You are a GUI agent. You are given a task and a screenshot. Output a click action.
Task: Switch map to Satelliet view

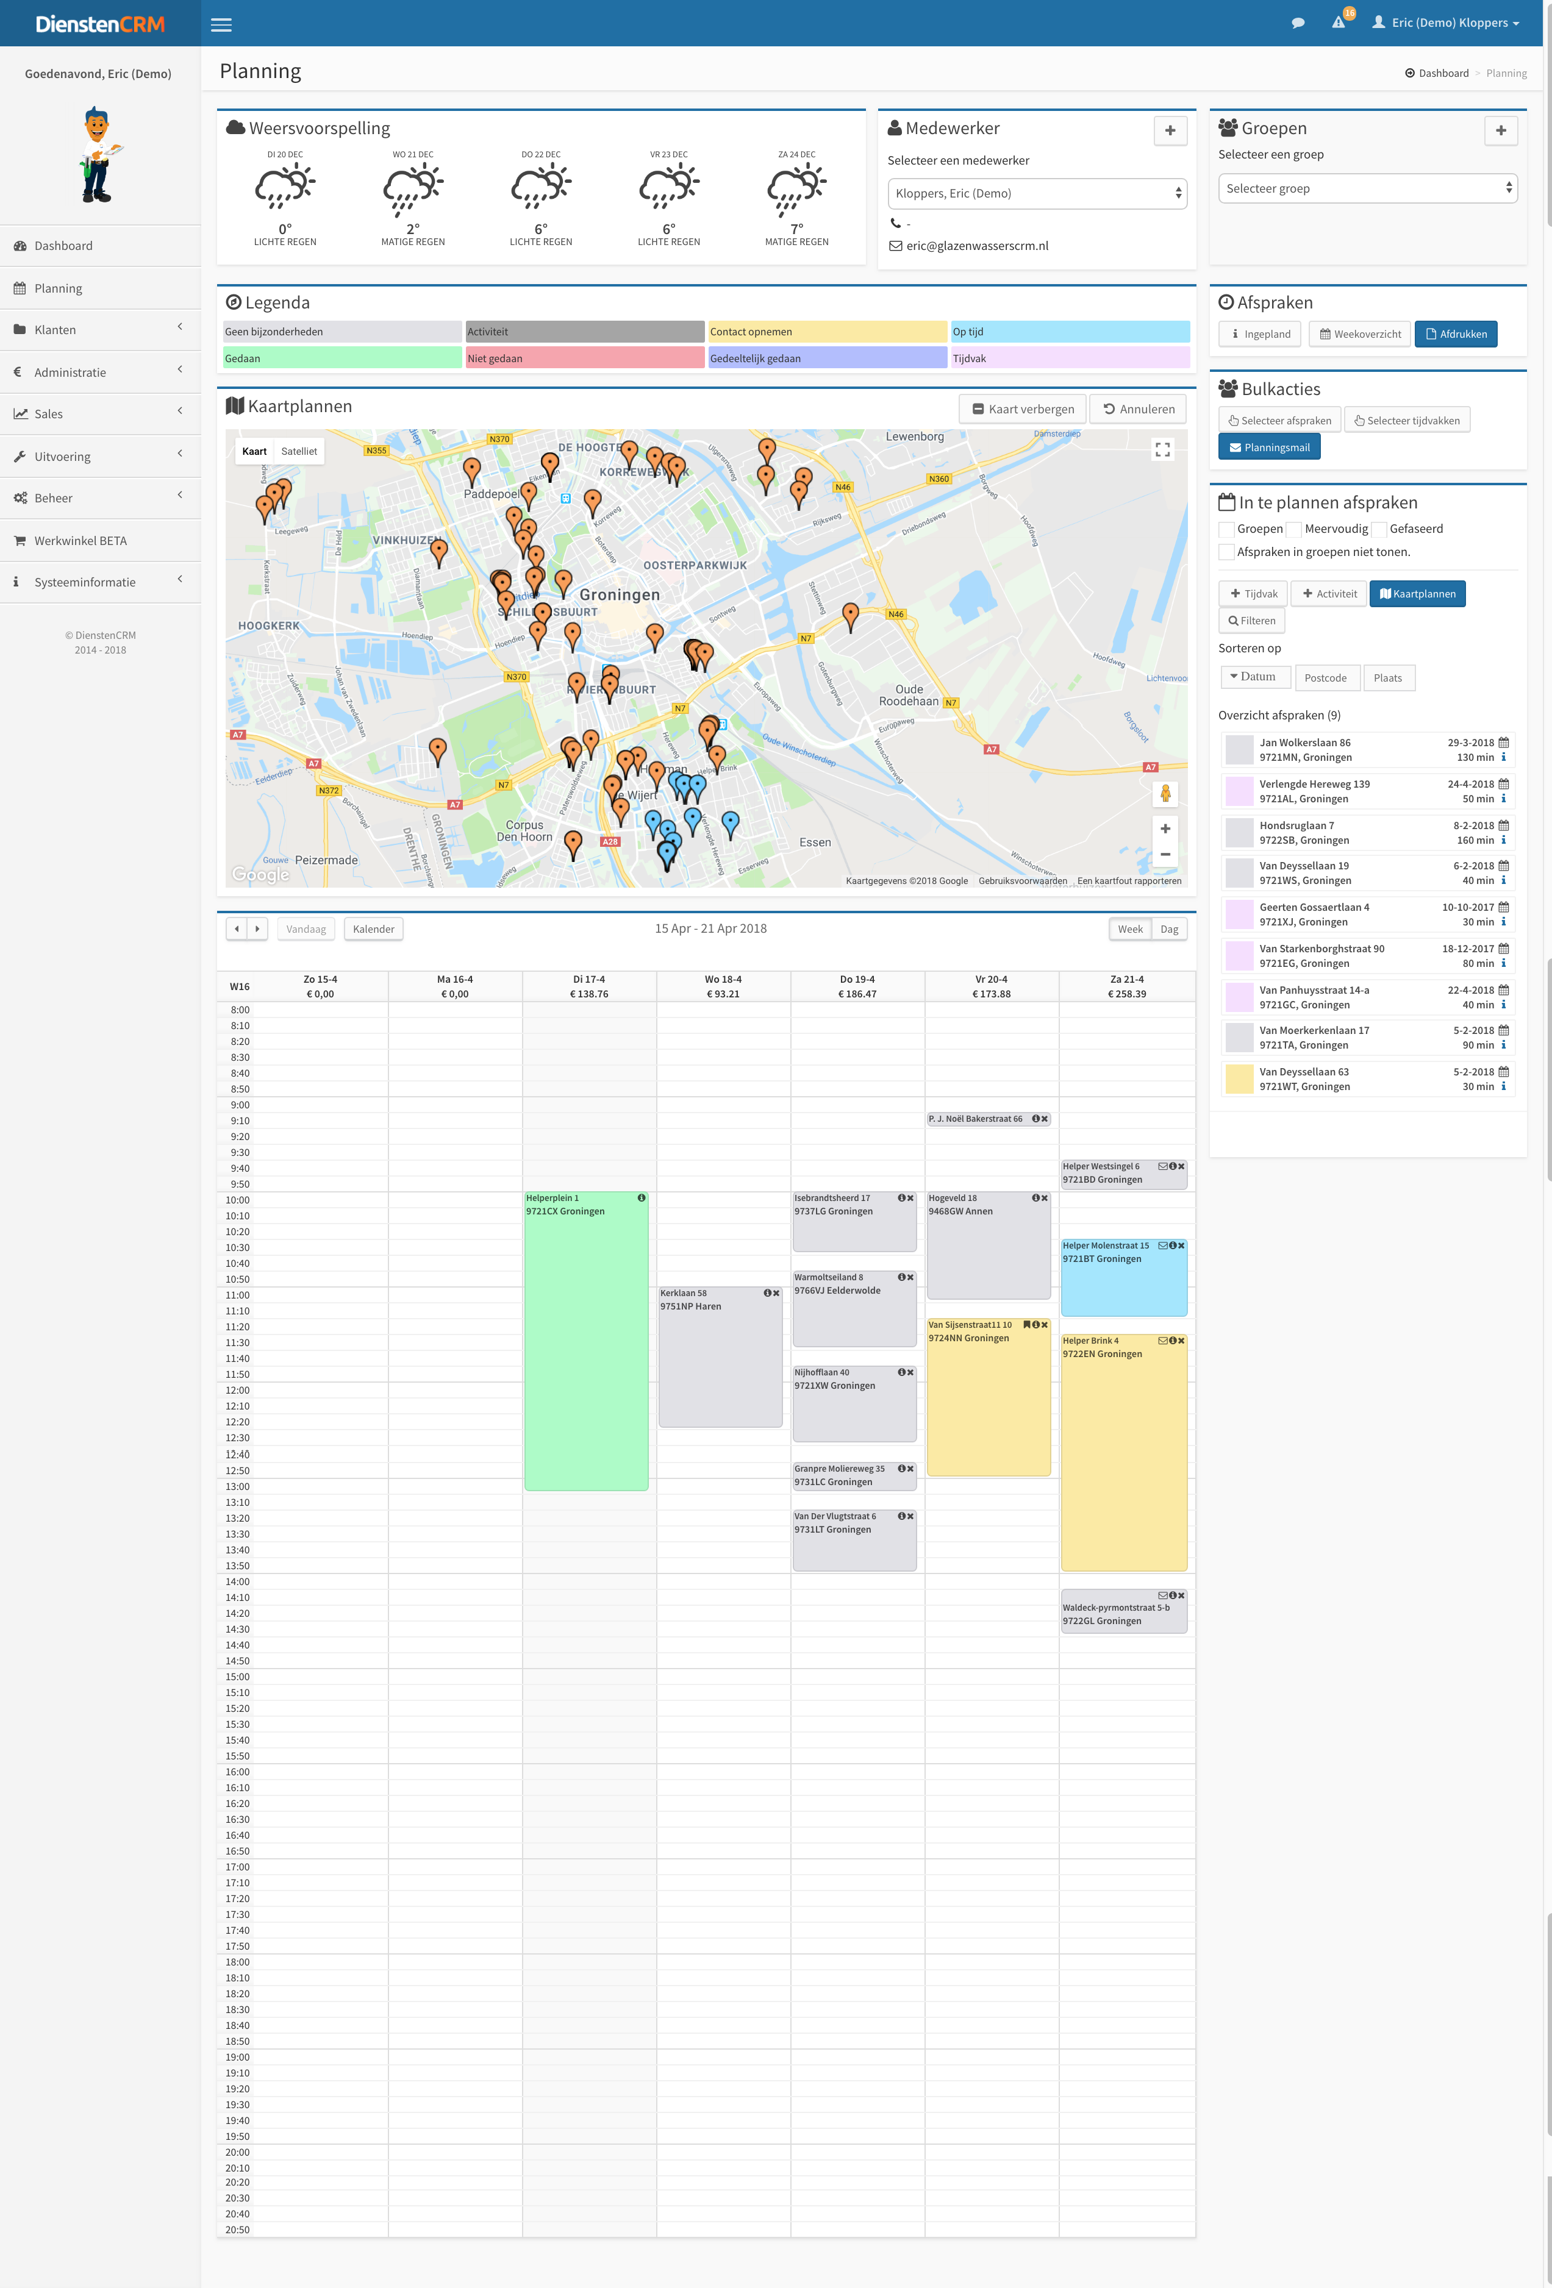[x=298, y=451]
